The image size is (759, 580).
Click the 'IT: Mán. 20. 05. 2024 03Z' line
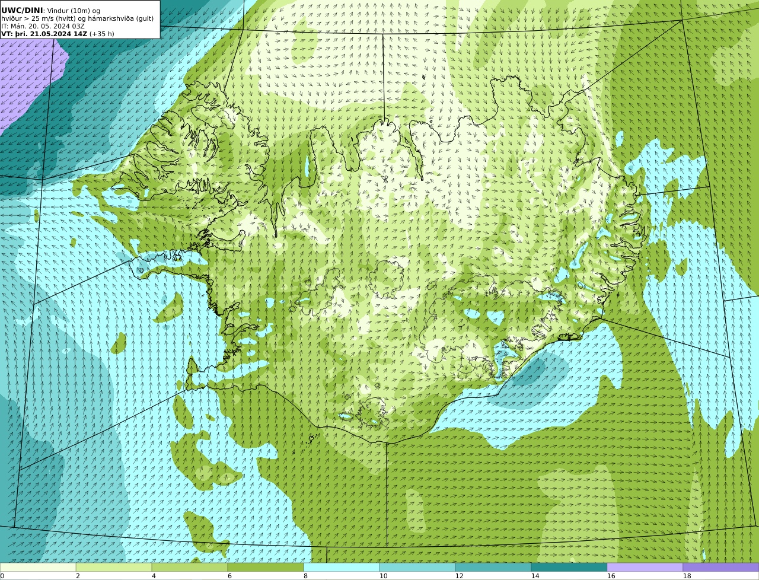43,26
